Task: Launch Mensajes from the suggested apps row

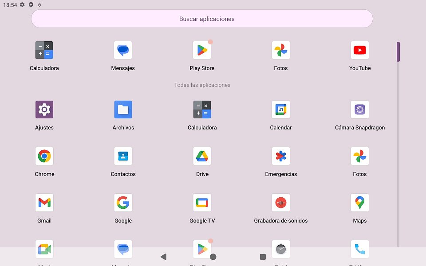Action: point(123,50)
